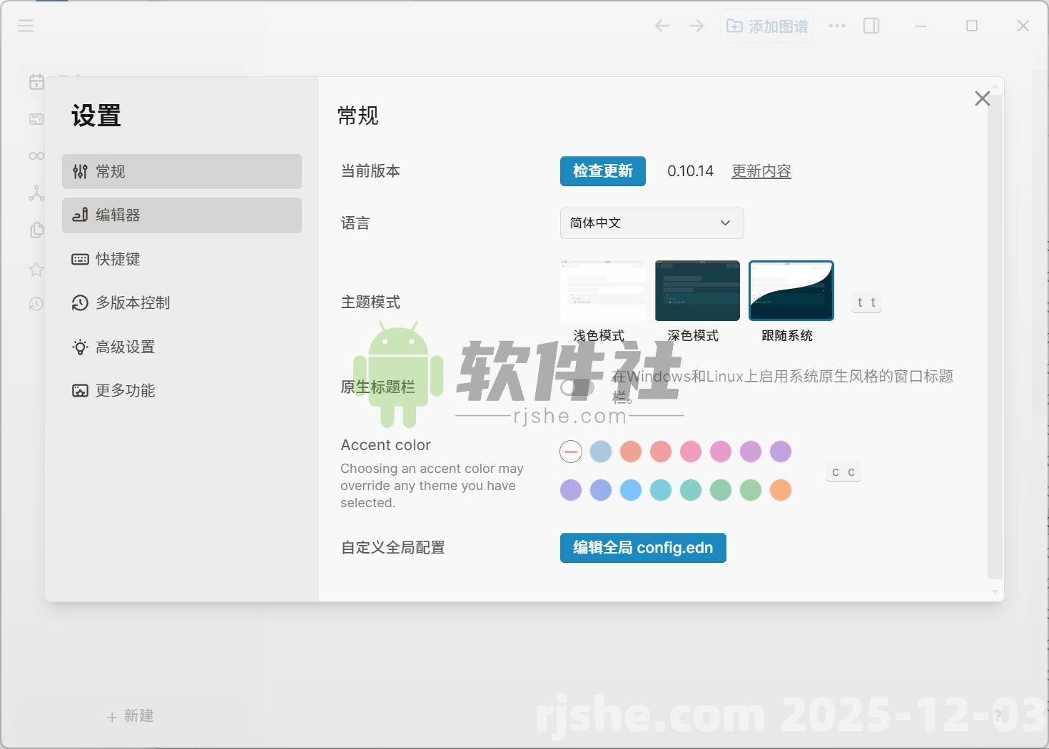Select the 深色模式 dark theme thumbnail
The width and height of the screenshot is (1049, 749).
696,290
